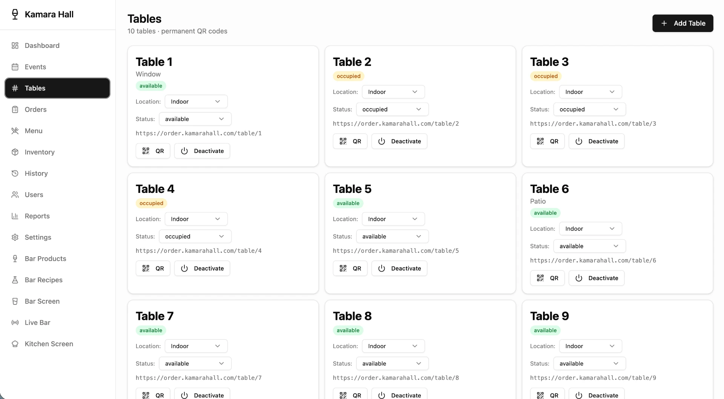Click Table 8 available status badge
Screen dimensions: 724x399
click(x=348, y=330)
